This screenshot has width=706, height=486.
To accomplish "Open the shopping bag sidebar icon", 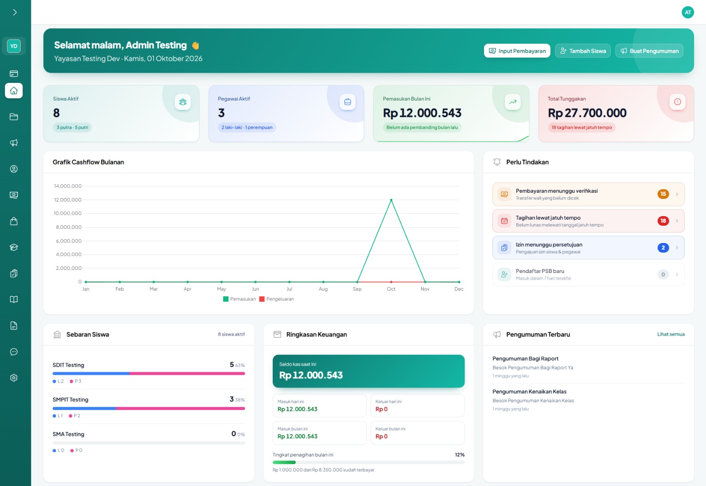I will pos(14,221).
